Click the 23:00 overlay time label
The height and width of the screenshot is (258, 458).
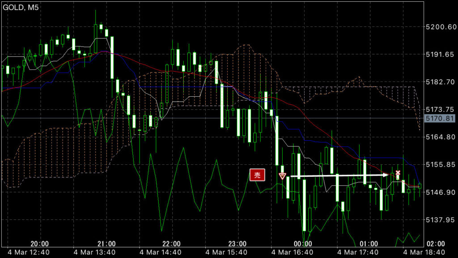[x=237, y=244]
